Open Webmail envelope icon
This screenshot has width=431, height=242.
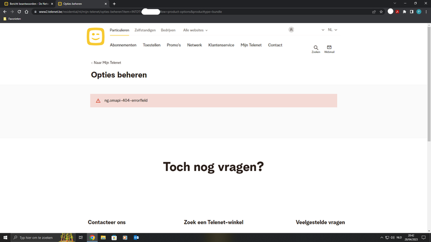pyautogui.click(x=329, y=48)
